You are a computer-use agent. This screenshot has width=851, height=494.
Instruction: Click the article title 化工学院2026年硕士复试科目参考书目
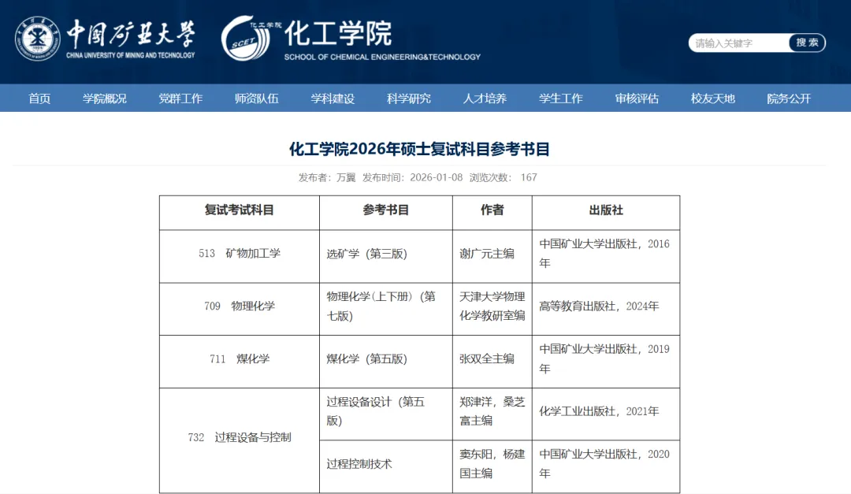click(x=419, y=149)
